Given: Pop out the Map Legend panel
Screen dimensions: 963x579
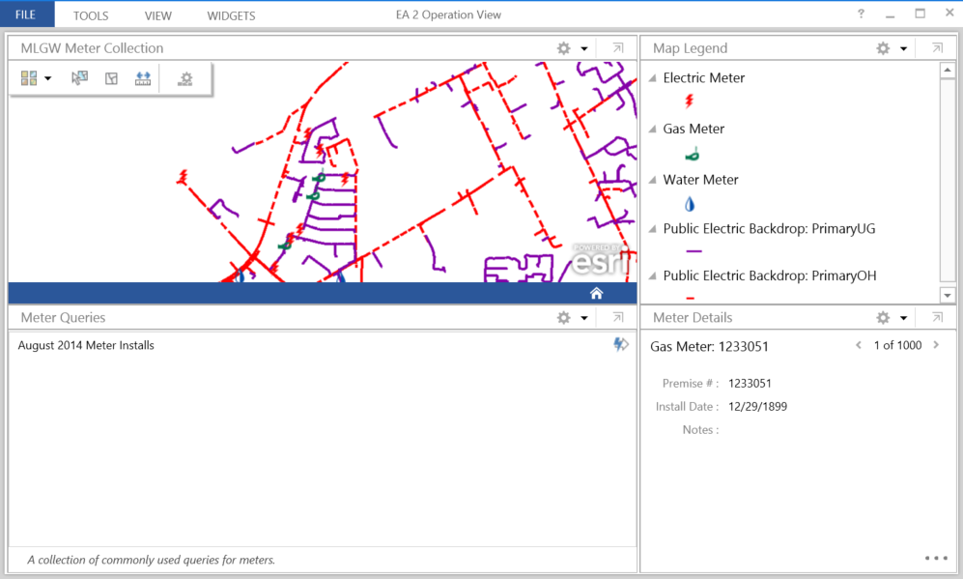Looking at the screenshot, I should coord(937,48).
